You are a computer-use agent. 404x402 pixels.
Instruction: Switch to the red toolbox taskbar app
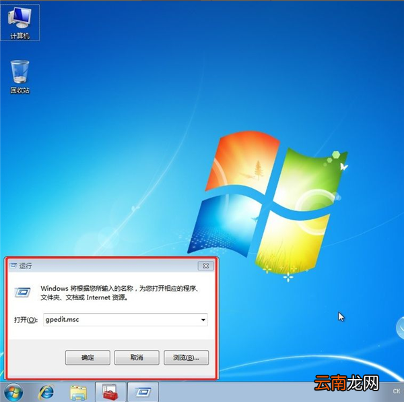pyautogui.click(x=110, y=392)
